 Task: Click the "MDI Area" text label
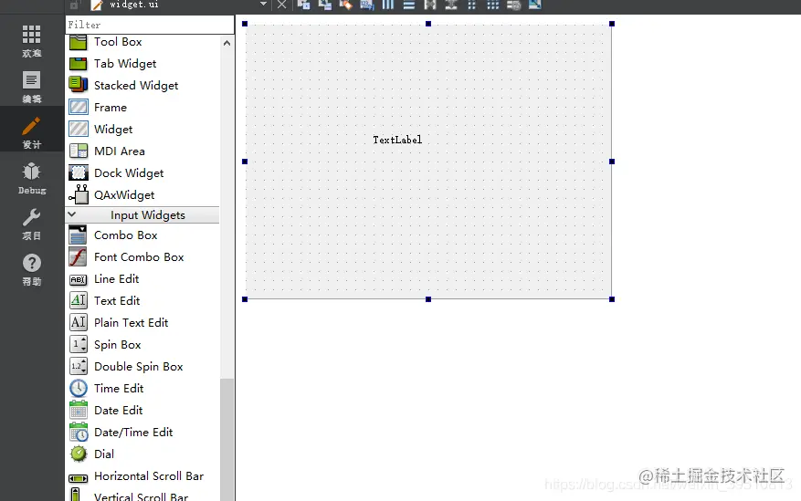(120, 151)
